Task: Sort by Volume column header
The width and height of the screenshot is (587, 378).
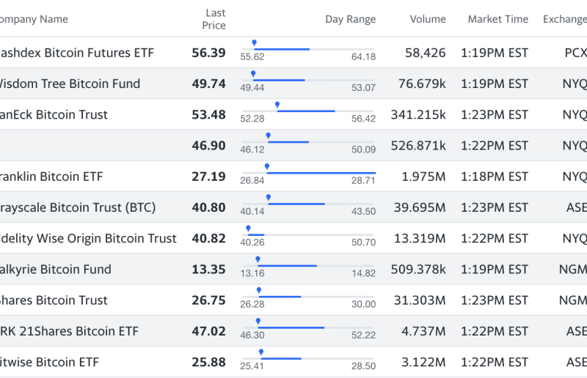Action: (x=427, y=19)
